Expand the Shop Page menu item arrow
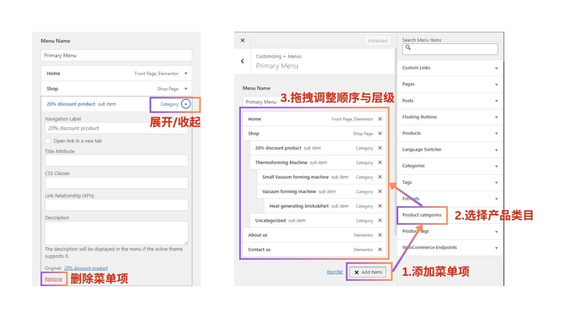The image size is (566, 318). coord(186,89)
